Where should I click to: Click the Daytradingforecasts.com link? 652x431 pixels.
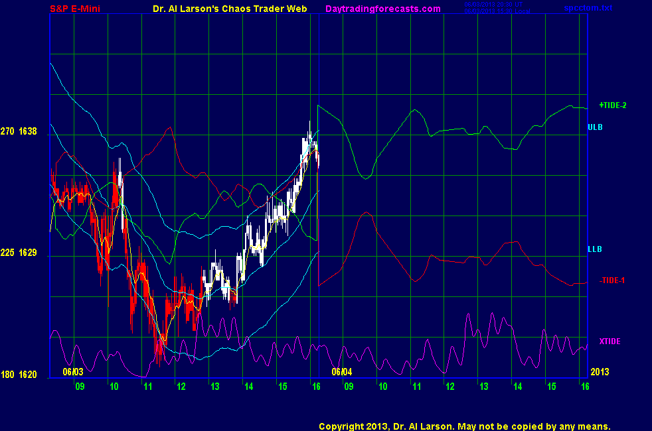pos(383,9)
